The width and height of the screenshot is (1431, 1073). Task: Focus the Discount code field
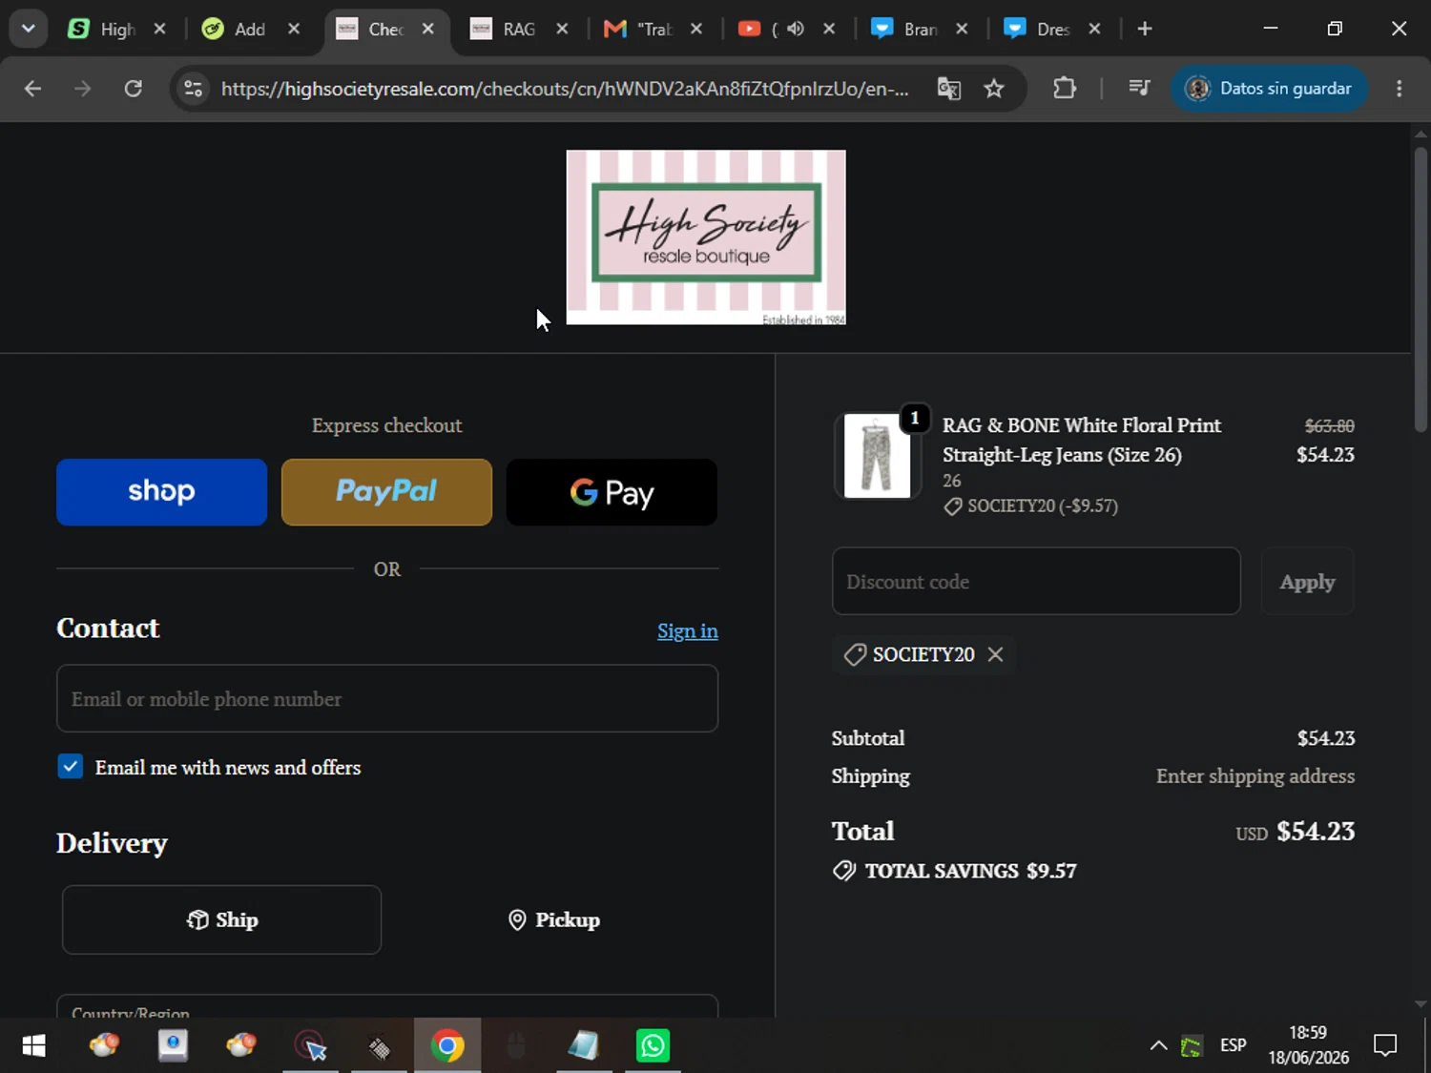[x=1036, y=582]
